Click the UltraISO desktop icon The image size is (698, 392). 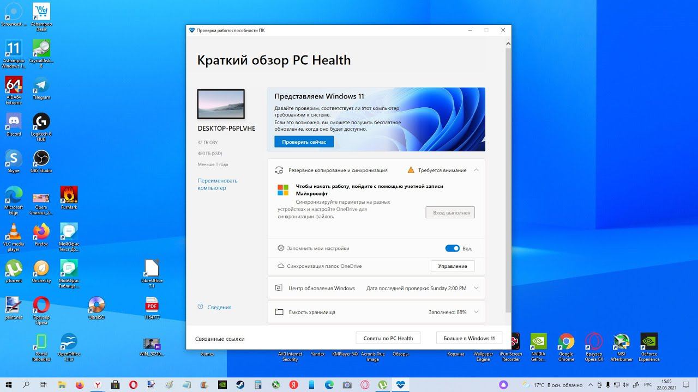(97, 308)
